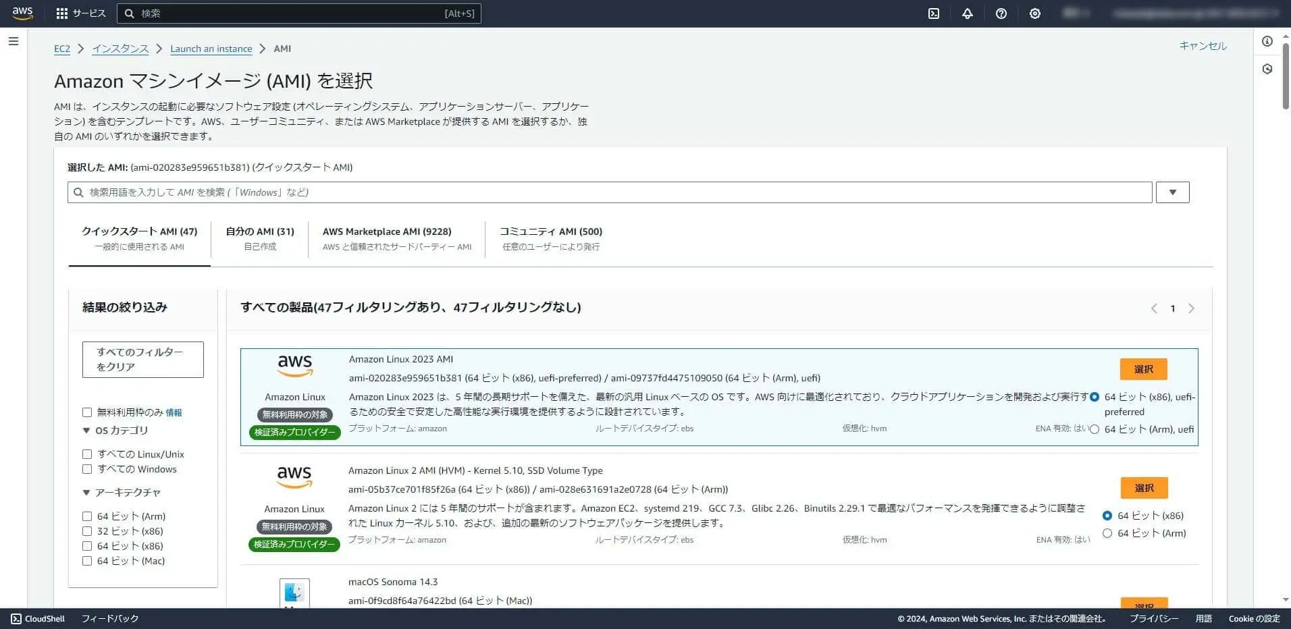This screenshot has width=1291, height=629.
Task: Select 64 ビット (Arm) radio for Amazon Linux 2
Action: [1107, 533]
